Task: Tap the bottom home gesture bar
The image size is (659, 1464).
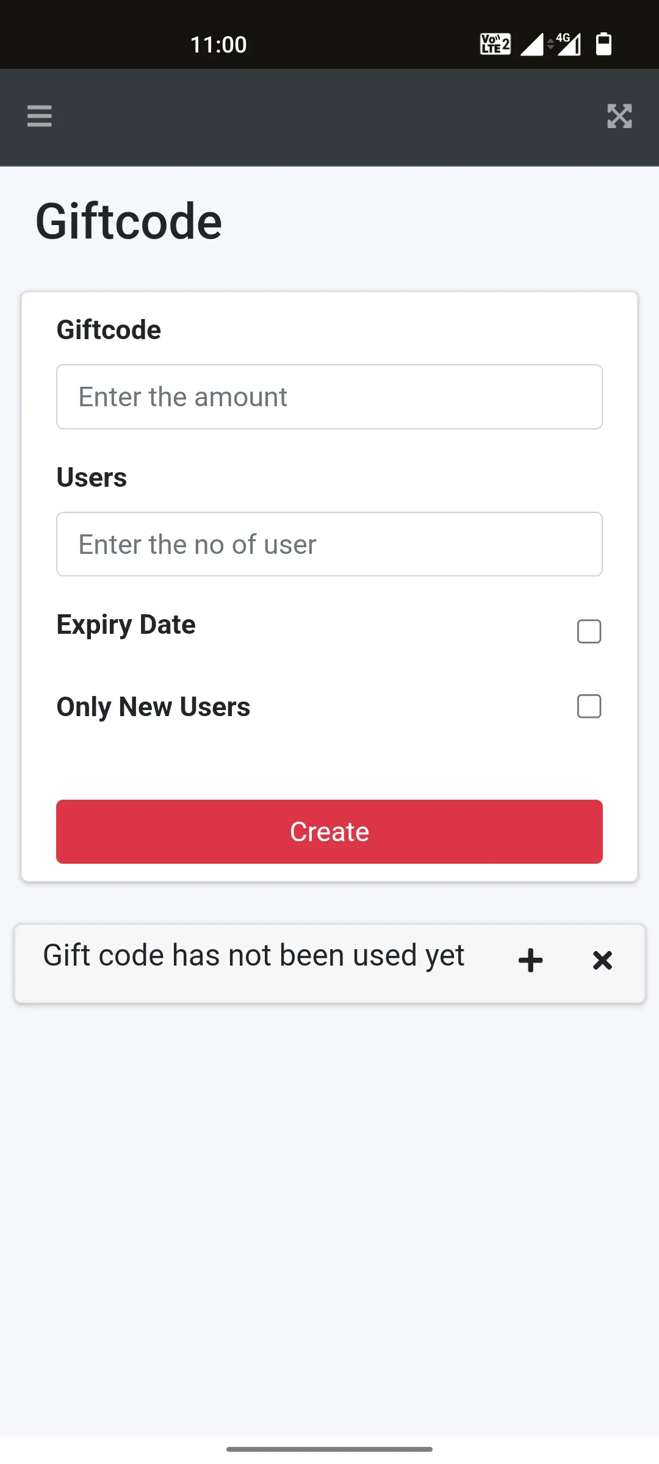Action: click(329, 1449)
